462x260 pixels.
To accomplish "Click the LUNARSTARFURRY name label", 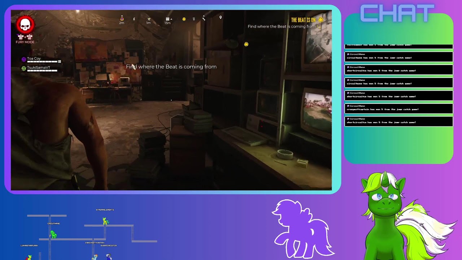I will pyautogui.click(x=29, y=246).
